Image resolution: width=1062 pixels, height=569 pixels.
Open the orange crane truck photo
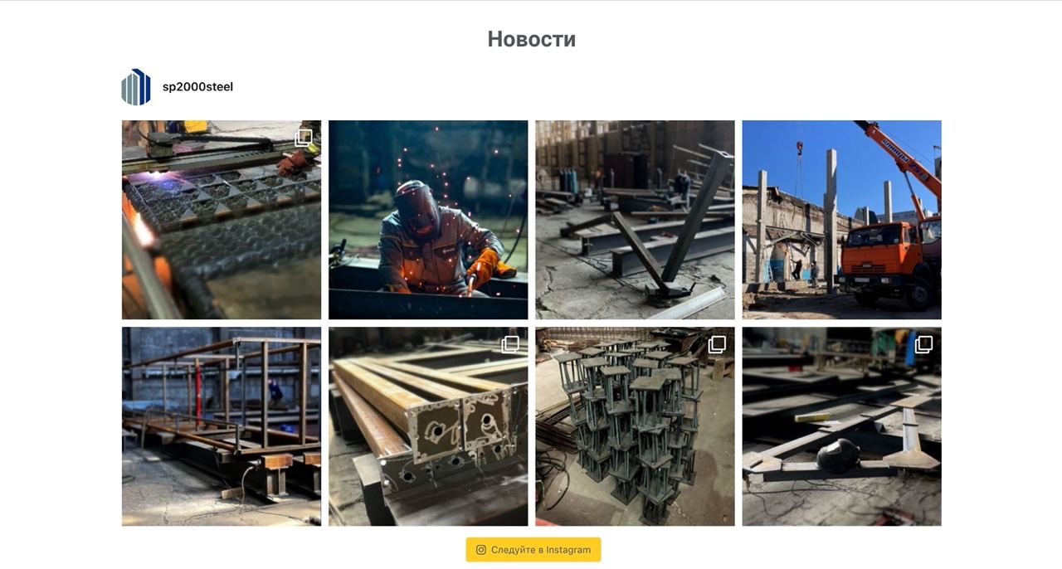tap(842, 220)
